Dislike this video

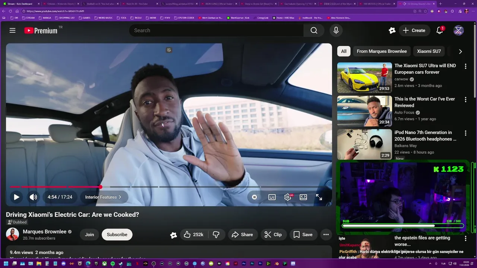pyautogui.click(x=216, y=234)
